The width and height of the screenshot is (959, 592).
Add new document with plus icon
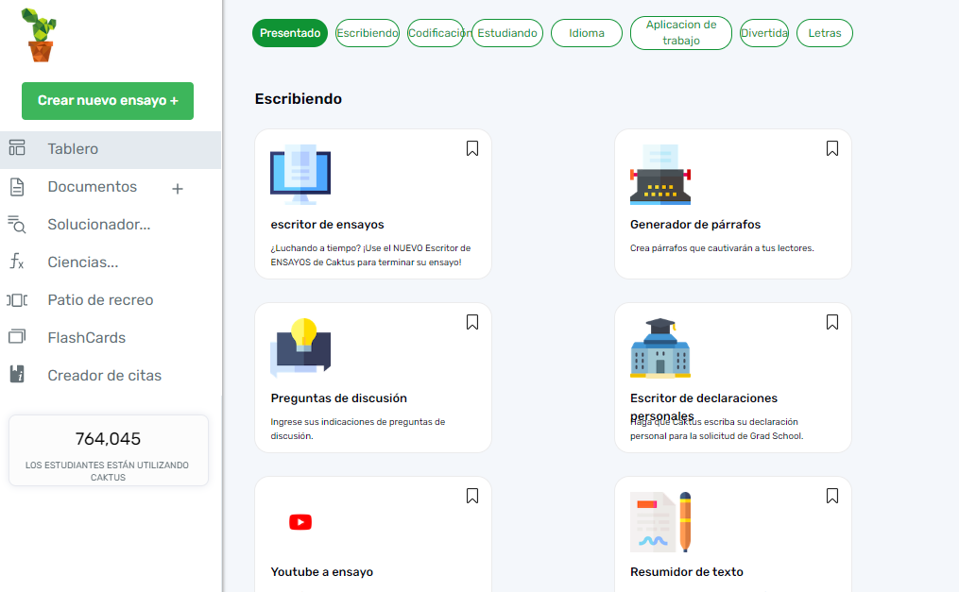point(178,189)
